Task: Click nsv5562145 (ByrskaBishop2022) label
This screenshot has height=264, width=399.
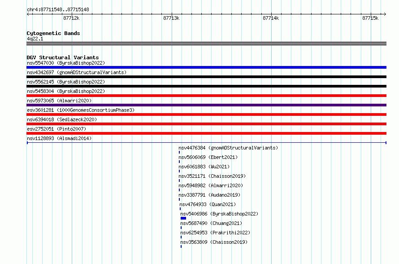Action: point(66,82)
